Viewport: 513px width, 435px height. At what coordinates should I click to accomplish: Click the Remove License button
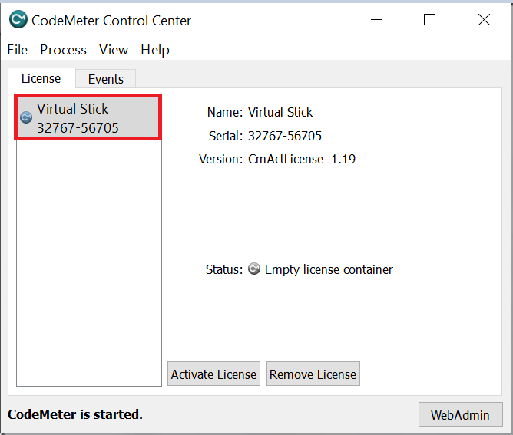pos(313,374)
